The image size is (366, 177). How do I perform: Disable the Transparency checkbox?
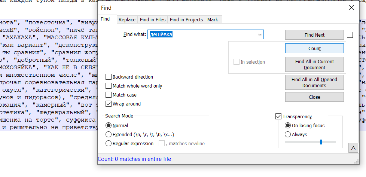point(278,117)
